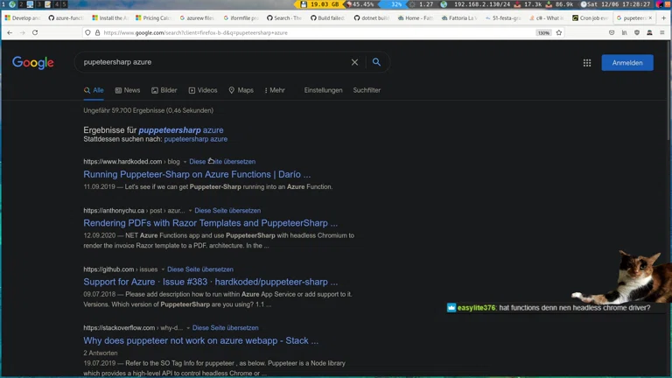The width and height of the screenshot is (672, 378).
Task: Open Einstellungen search settings
Action: coord(323,90)
